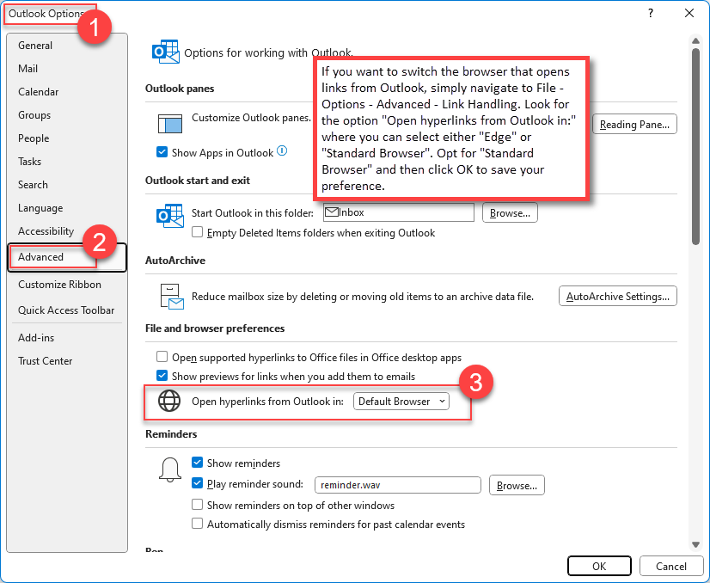710x583 pixels.
Task: Click the envelope icon inside the Inbox field
Action: pos(334,212)
